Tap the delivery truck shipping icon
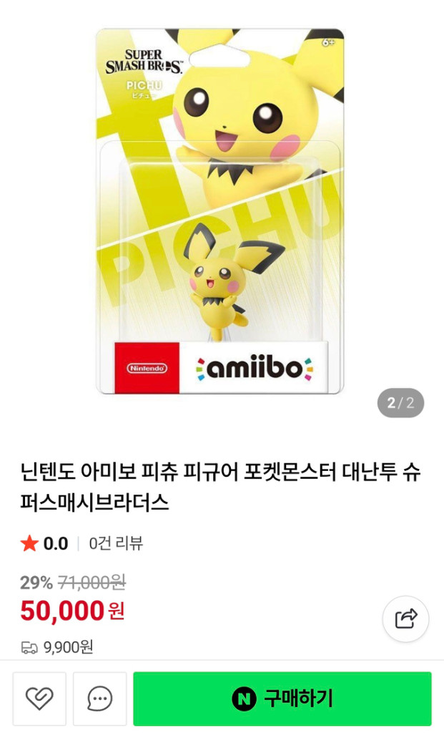The width and height of the screenshot is (444, 733). pos(29,648)
